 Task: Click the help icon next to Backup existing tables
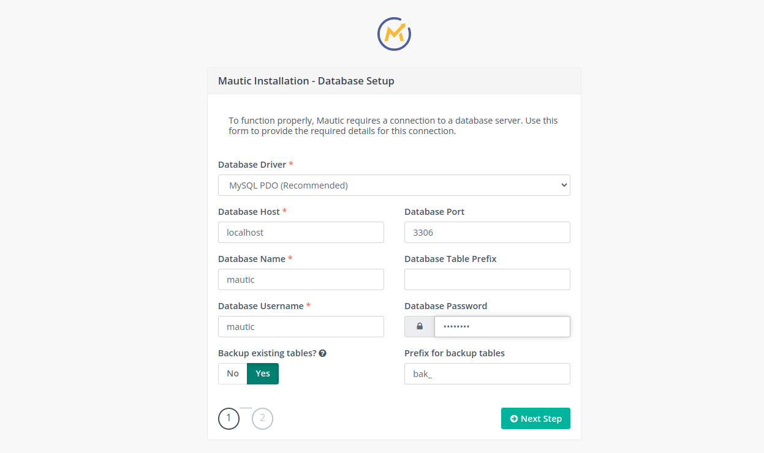coord(322,353)
